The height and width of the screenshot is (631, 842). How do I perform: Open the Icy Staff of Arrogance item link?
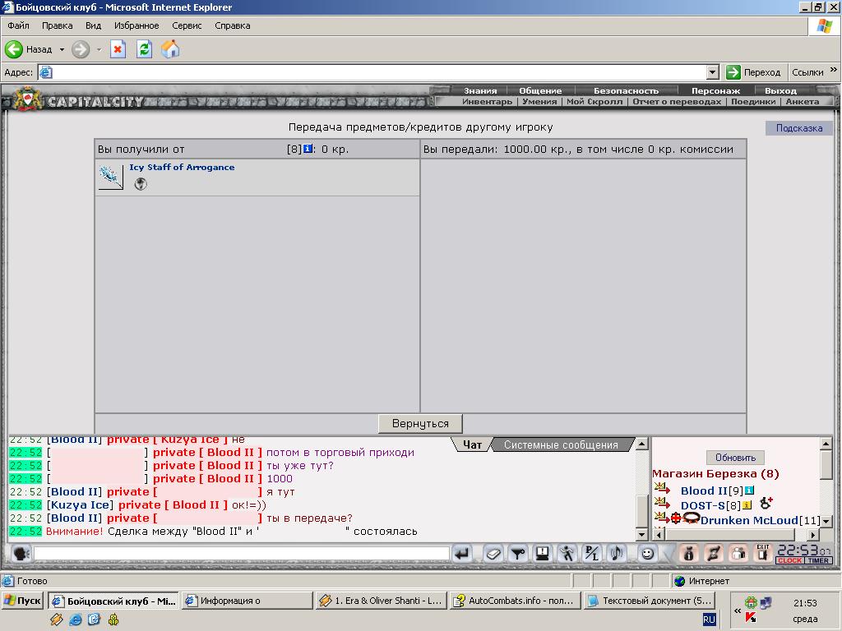[182, 167]
